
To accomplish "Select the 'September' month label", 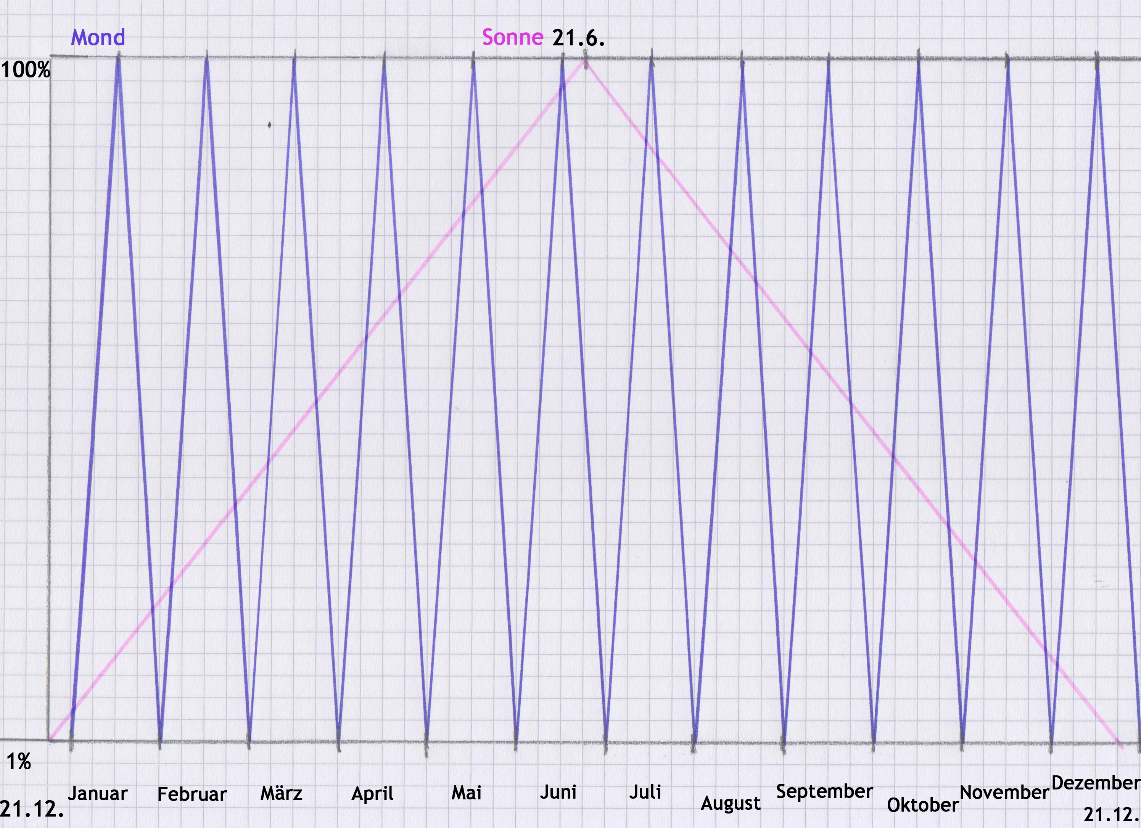I will [x=824, y=791].
